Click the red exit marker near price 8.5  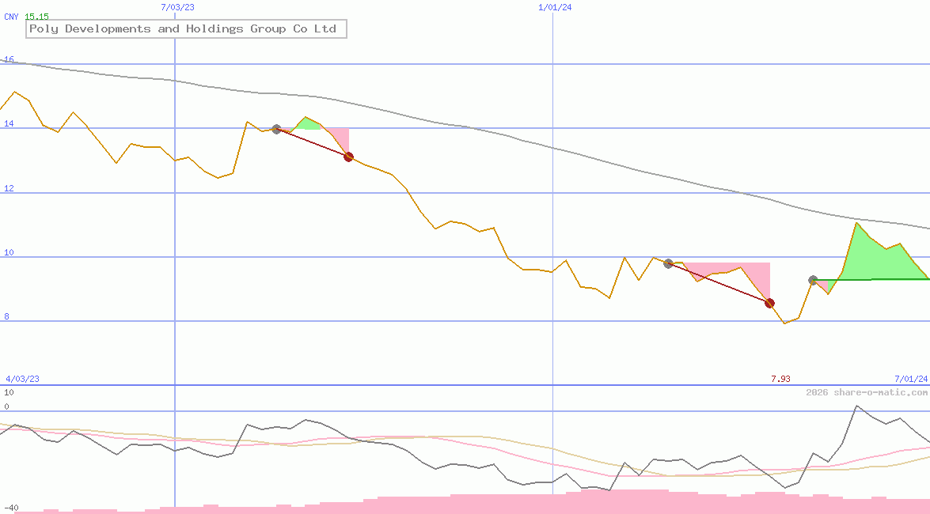pyautogui.click(x=769, y=303)
